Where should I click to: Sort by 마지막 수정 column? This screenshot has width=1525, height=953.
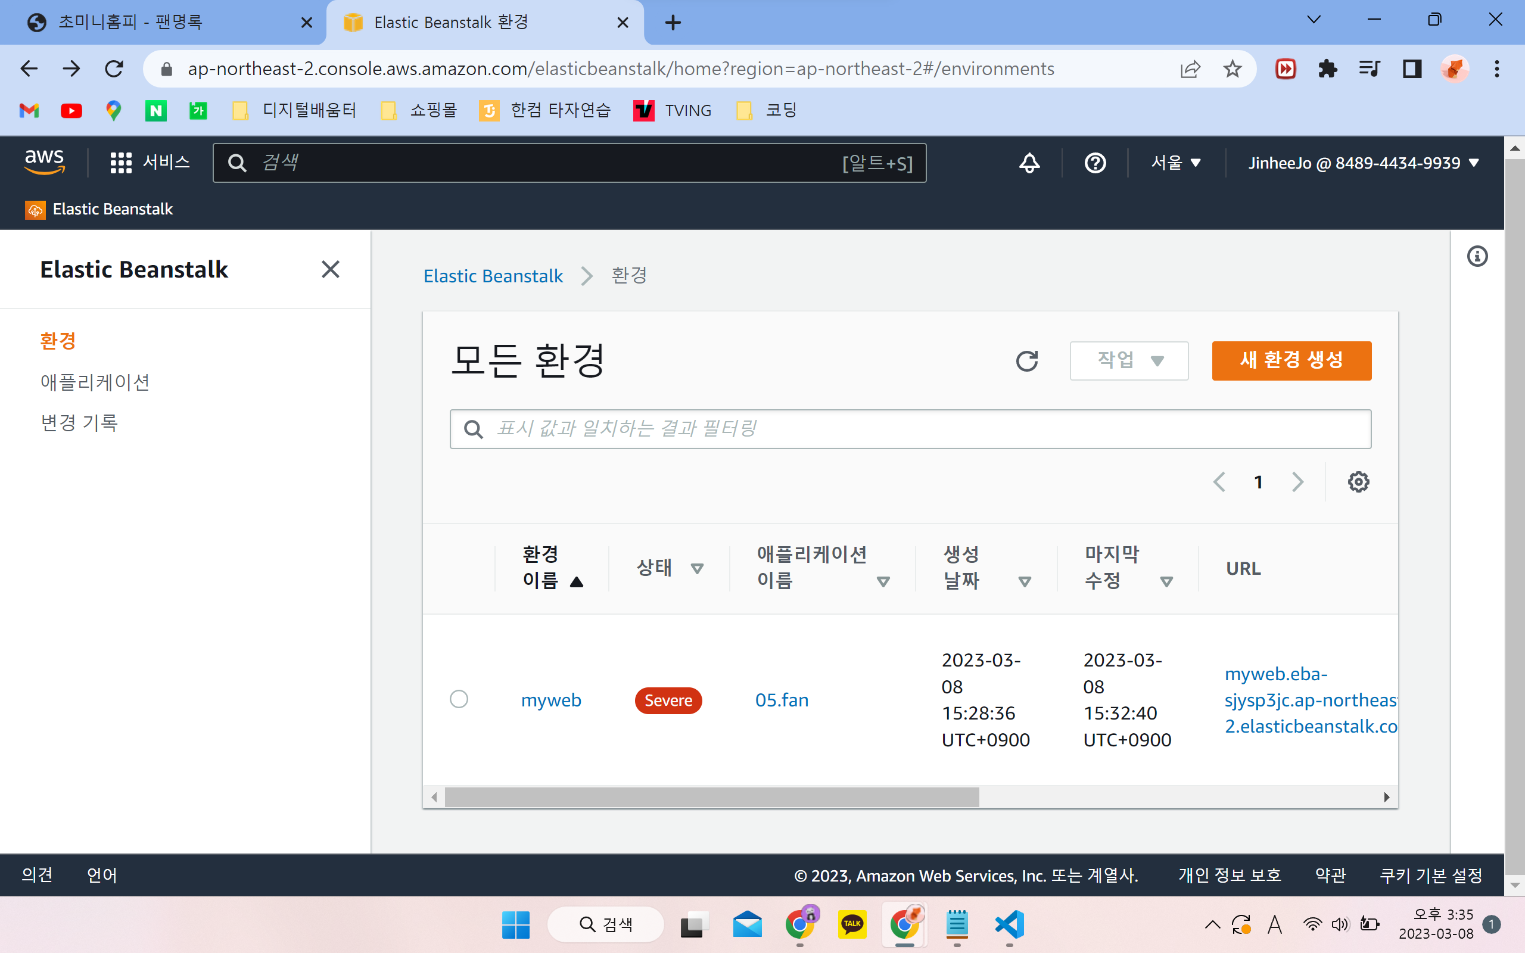point(1129,567)
